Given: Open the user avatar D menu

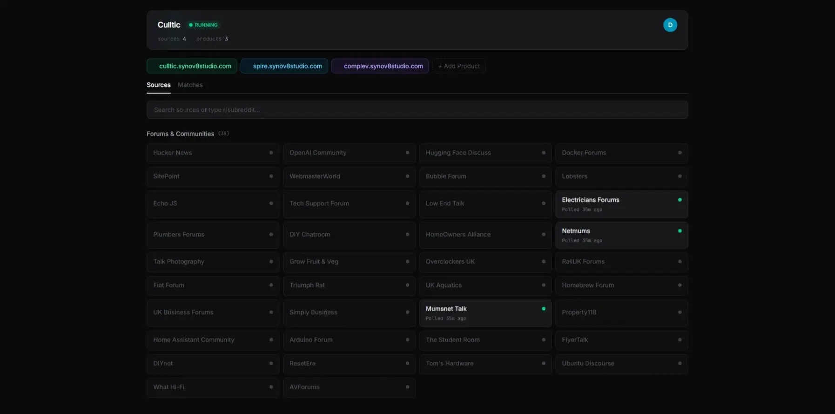Looking at the screenshot, I should [x=670, y=25].
